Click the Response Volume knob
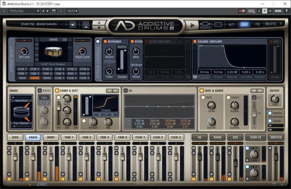Image resolution: width=291 pixels, height=189 pixels. 109,52
